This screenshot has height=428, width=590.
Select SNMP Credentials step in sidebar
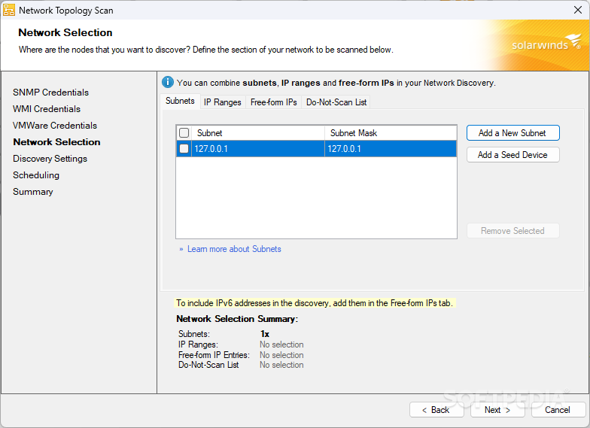point(51,92)
